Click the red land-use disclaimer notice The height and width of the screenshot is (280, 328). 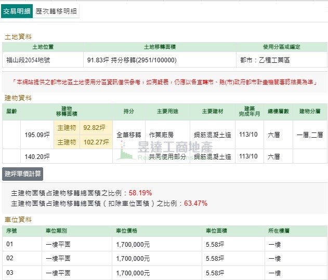click(x=164, y=82)
